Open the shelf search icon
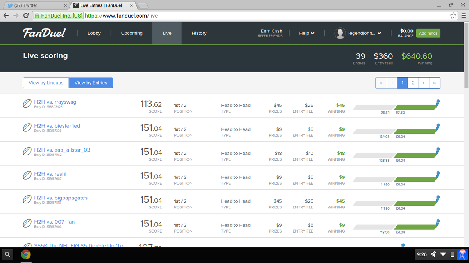Viewport: 469px width, 263px height. coord(7,254)
